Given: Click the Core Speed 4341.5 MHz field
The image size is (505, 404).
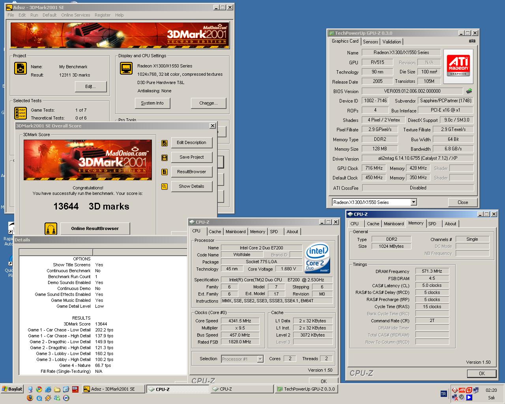Looking at the screenshot, I should (x=239, y=321).
